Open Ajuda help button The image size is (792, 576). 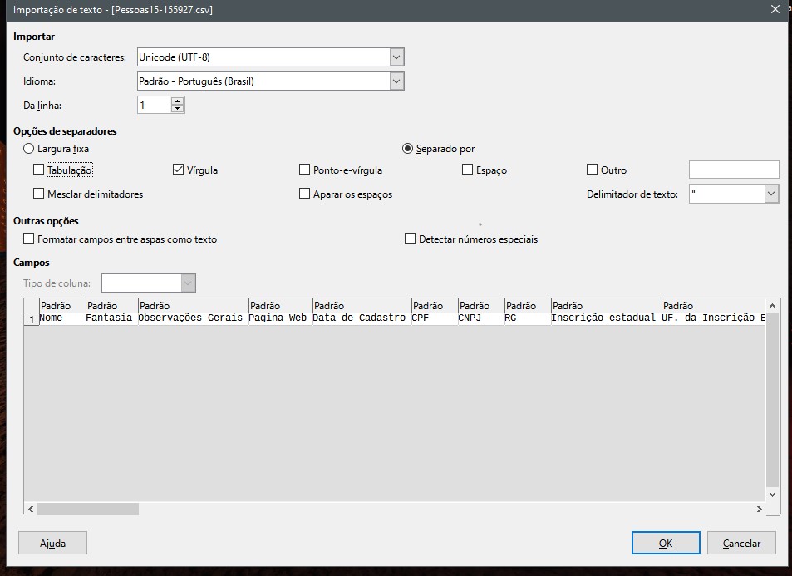point(52,543)
